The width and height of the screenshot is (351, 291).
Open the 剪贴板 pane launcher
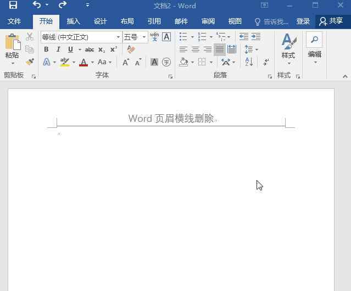coord(34,77)
